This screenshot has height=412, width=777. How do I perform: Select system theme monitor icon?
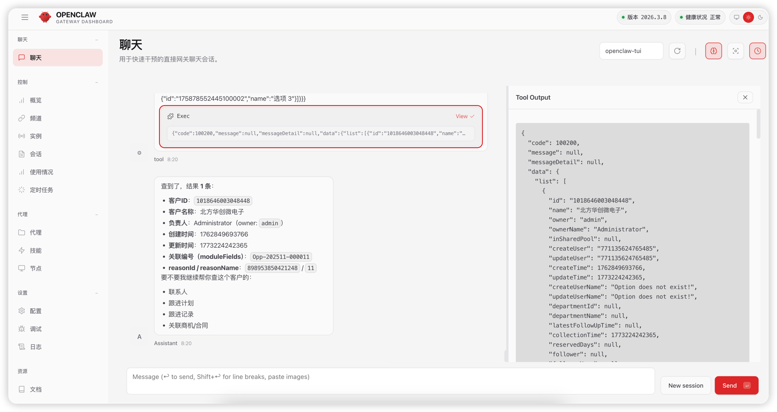(x=737, y=17)
